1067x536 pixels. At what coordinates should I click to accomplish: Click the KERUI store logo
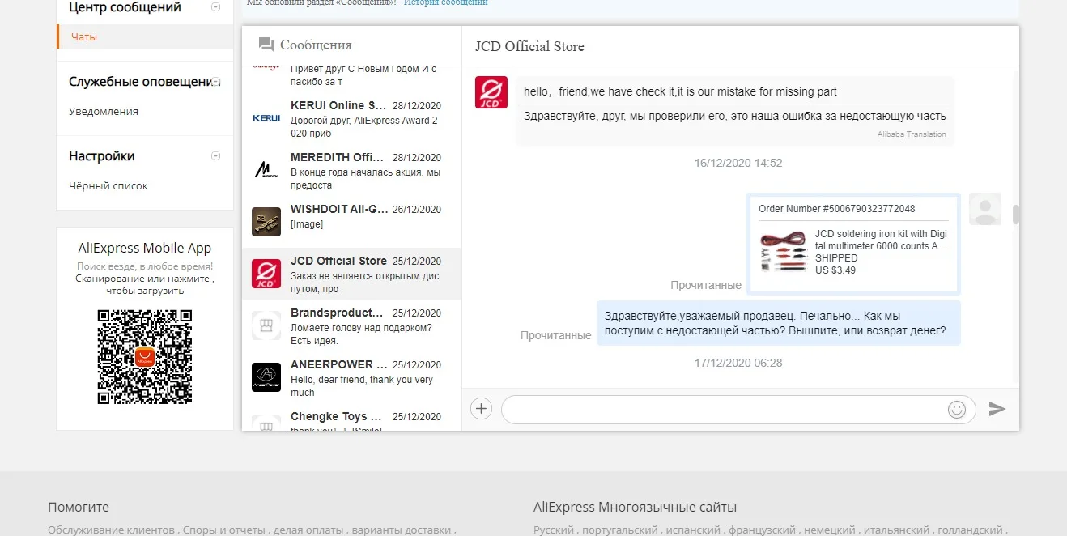[266, 118]
